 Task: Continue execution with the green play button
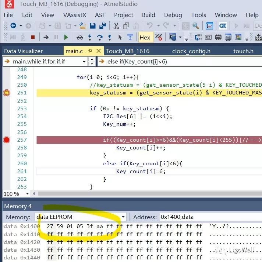click(x=66, y=37)
